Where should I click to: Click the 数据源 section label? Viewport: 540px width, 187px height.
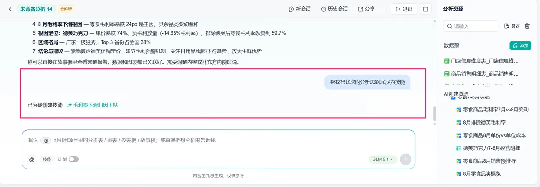pos(451,45)
